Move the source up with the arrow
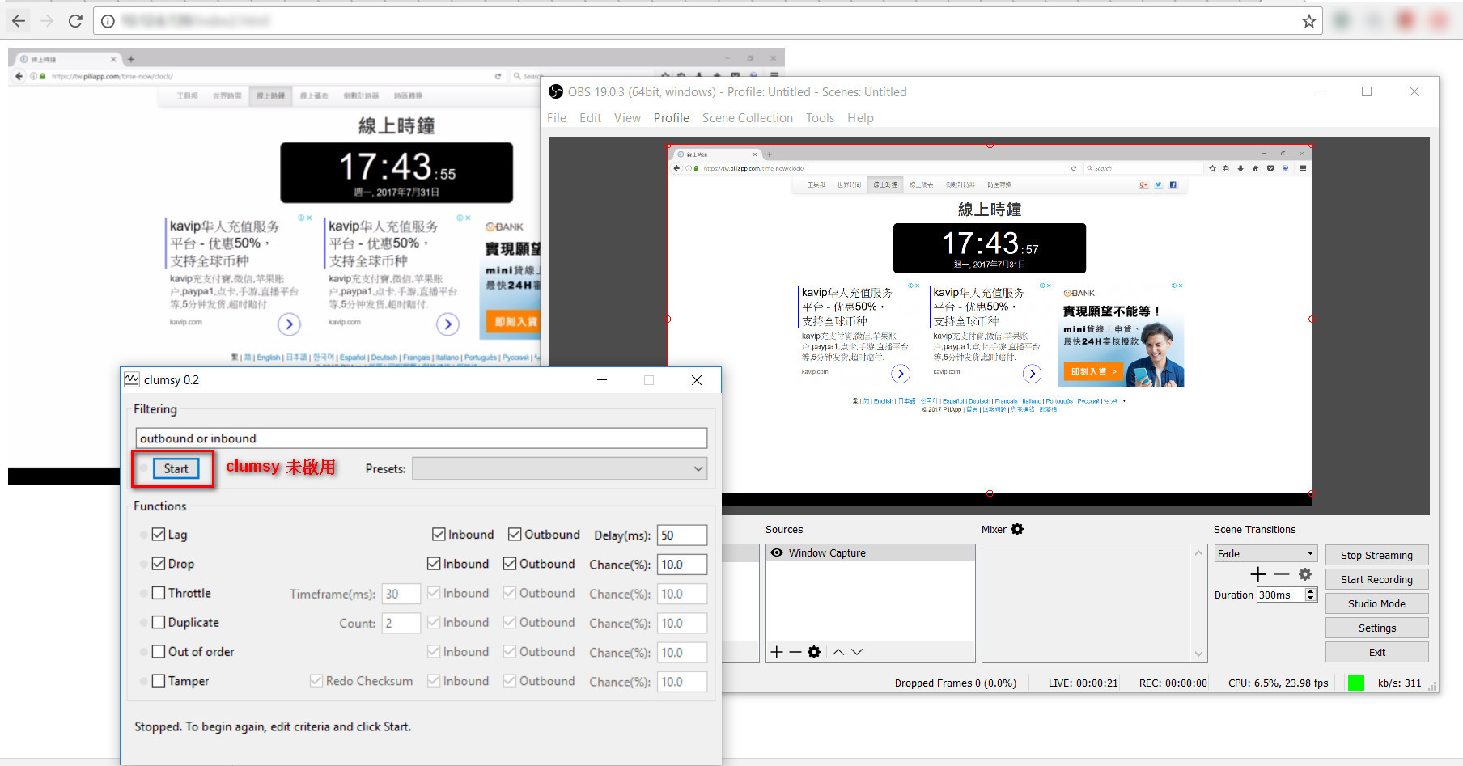The height and width of the screenshot is (766, 1463). click(838, 652)
